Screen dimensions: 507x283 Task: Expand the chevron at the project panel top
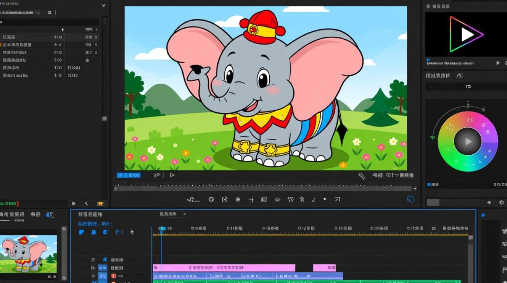coord(104,6)
